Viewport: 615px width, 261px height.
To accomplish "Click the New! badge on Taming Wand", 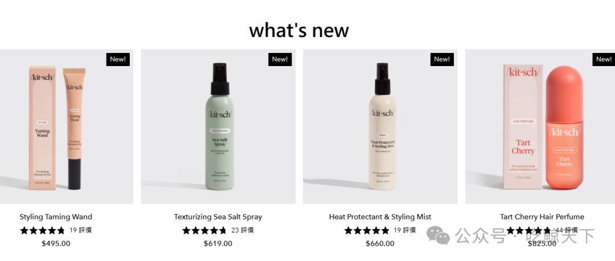I will coord(118,59).
